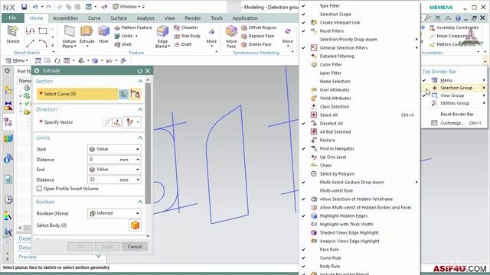This screenshot has width=490, height=275.
Task: Collapse the Direction group
Action: click(140, 109)
